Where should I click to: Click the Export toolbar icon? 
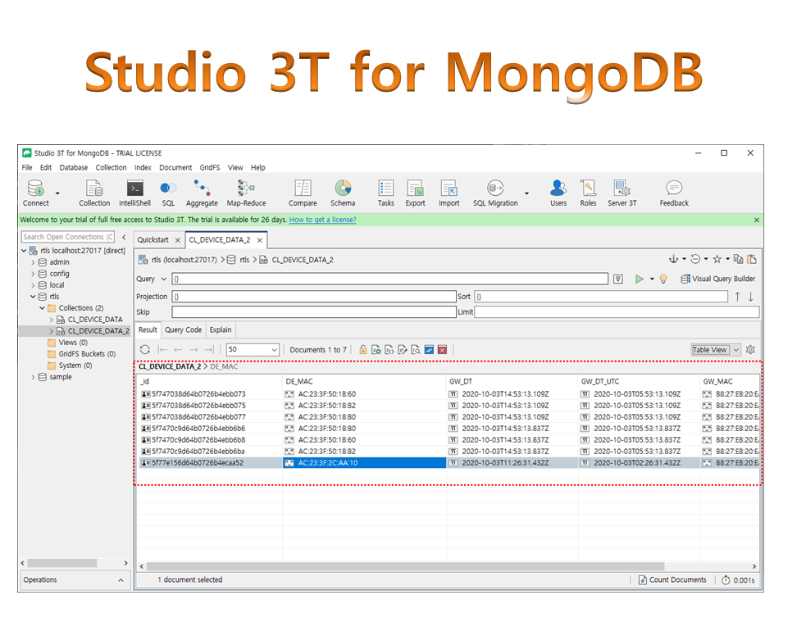[415, 188]
